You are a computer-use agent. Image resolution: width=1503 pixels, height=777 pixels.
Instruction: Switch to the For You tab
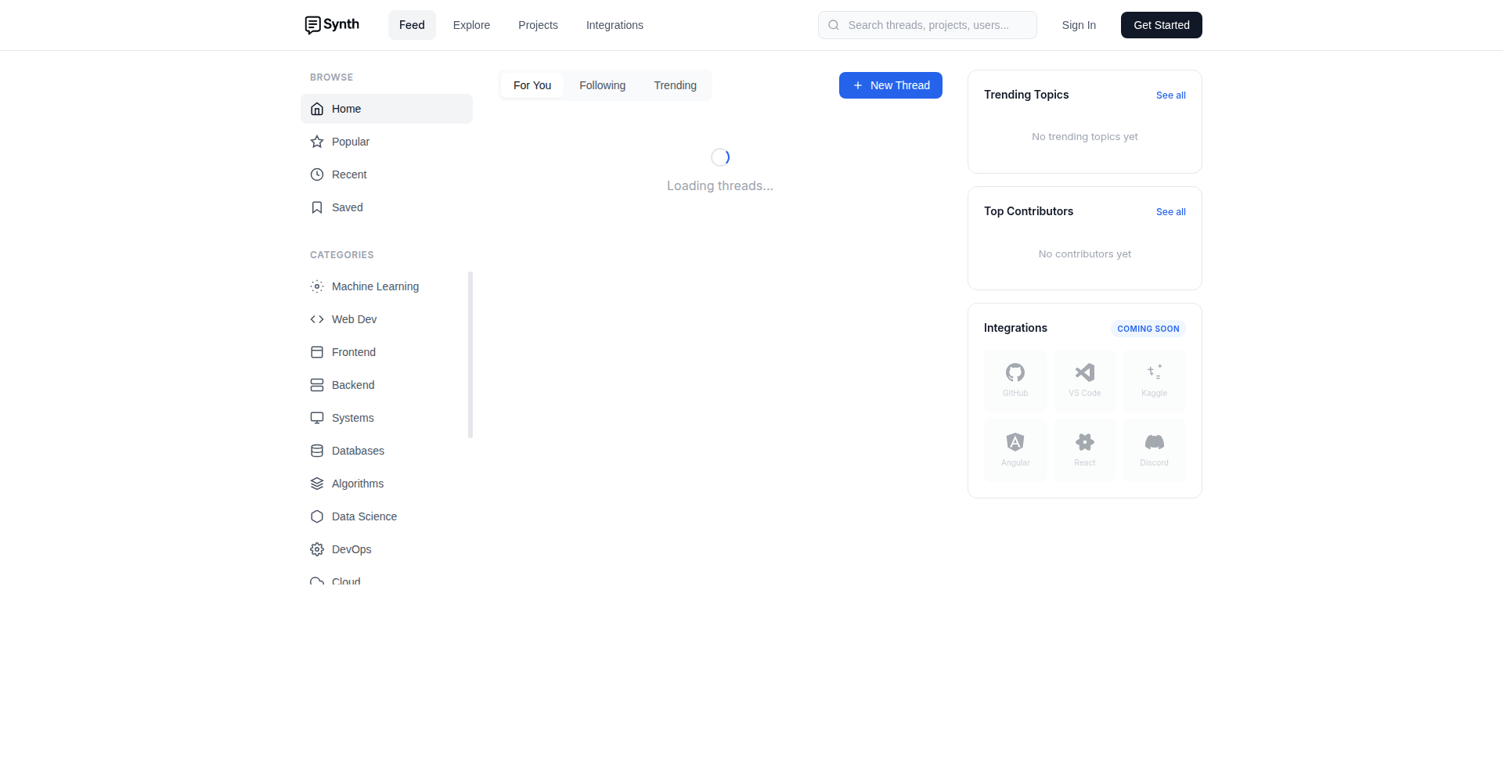pos(532,85)
